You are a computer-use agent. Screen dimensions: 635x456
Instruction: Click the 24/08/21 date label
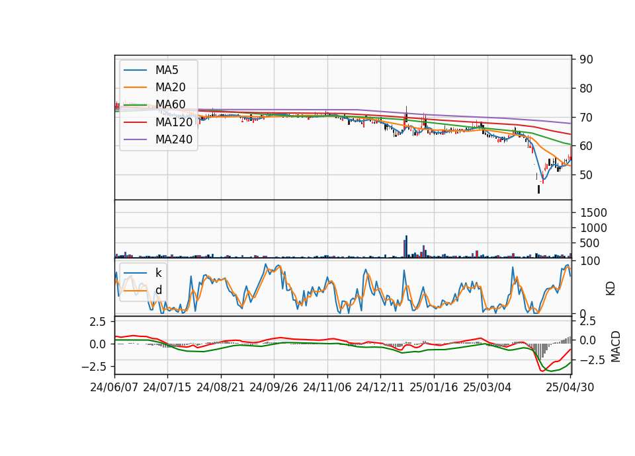pyautogui.click(x=221, y=387)
